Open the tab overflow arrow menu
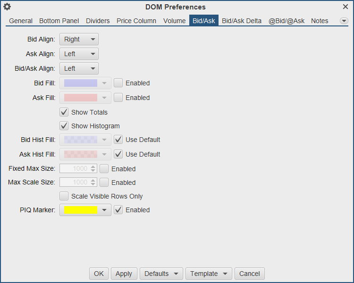The height and width of the screenshot is (283, 354). (344, 21)
